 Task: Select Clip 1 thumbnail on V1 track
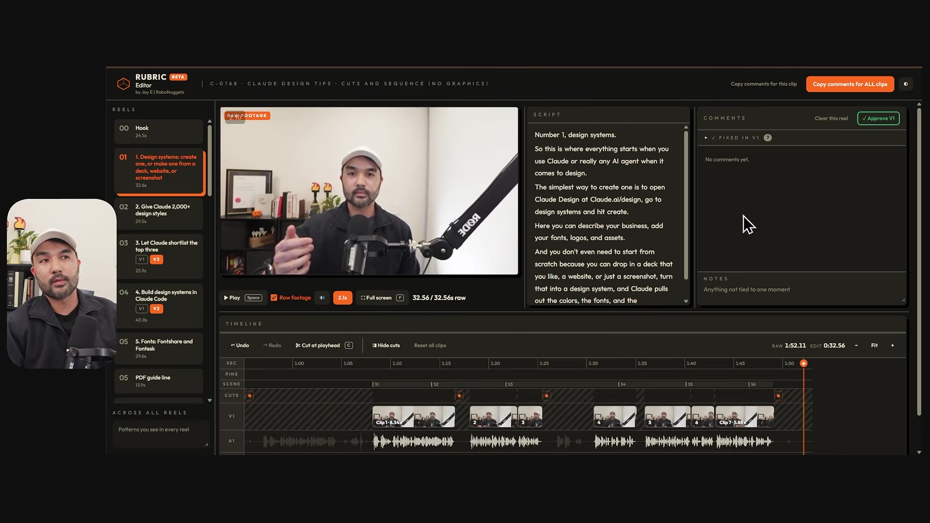point(414,416)
